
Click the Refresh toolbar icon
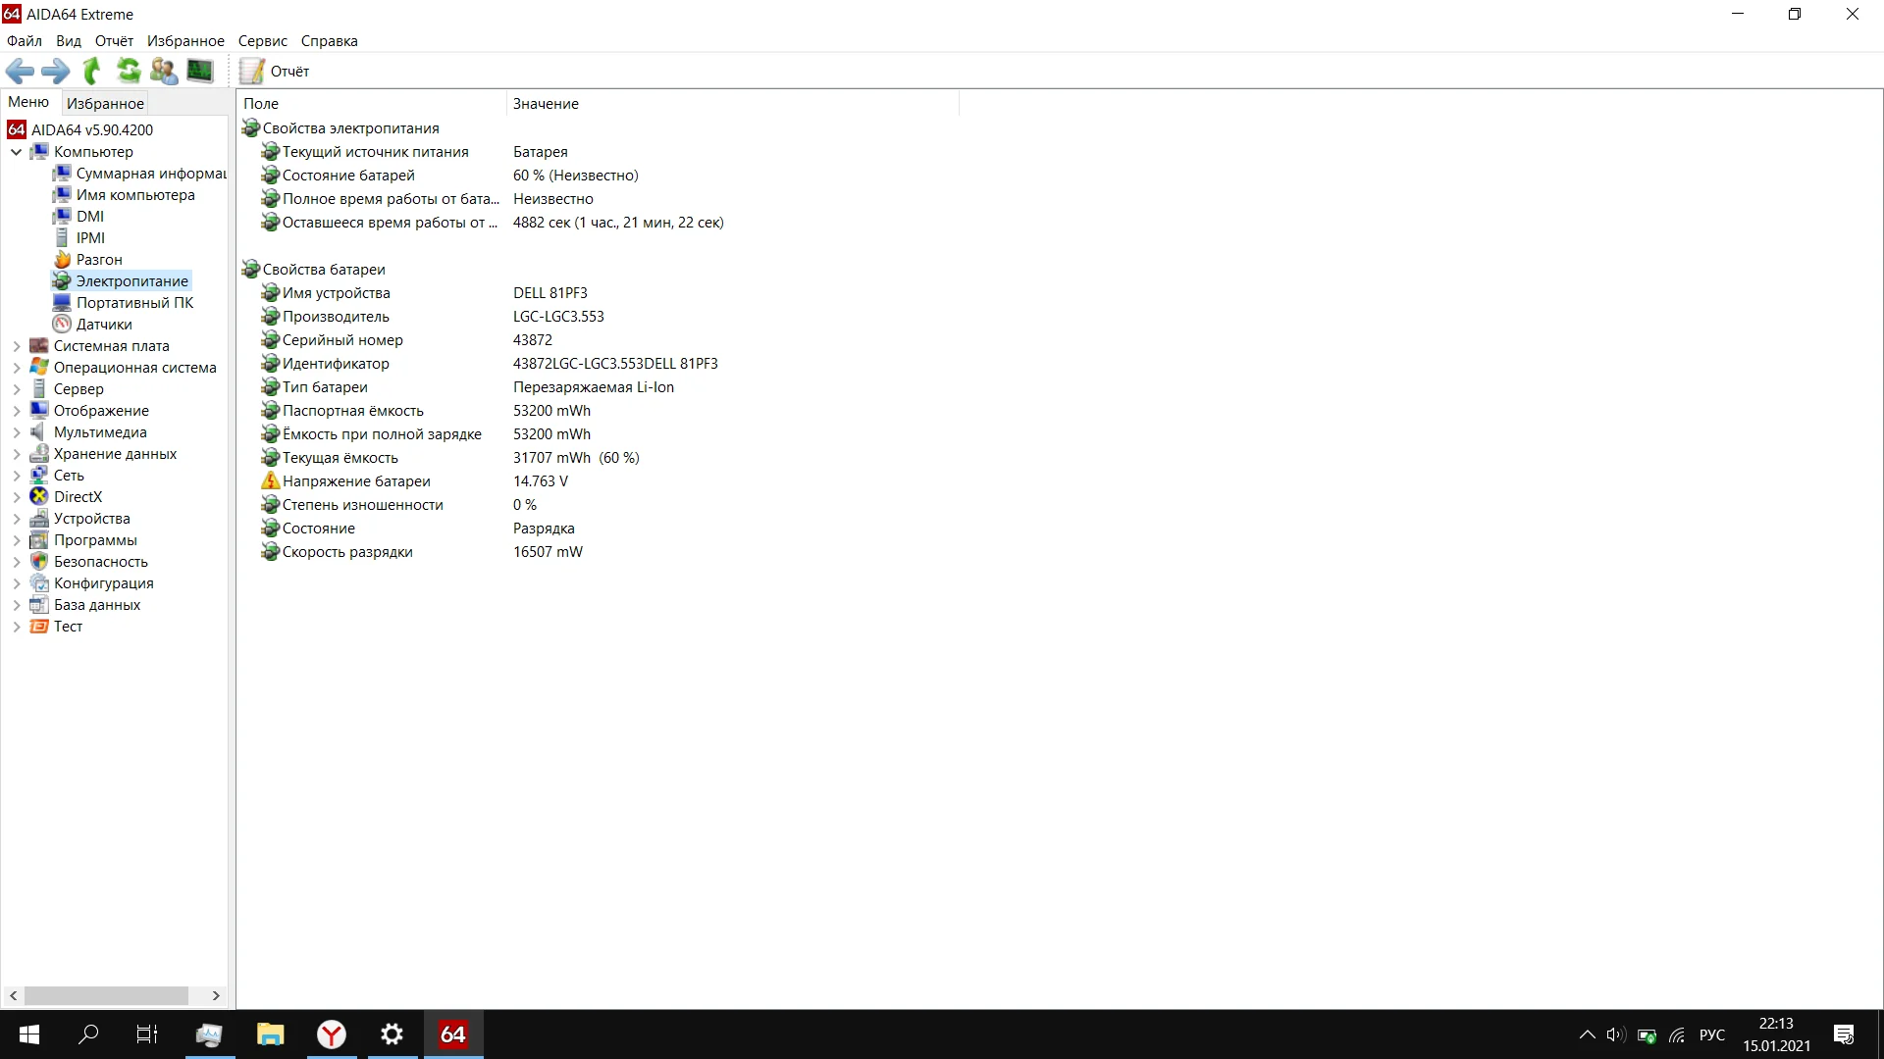[x=129, y=71]
